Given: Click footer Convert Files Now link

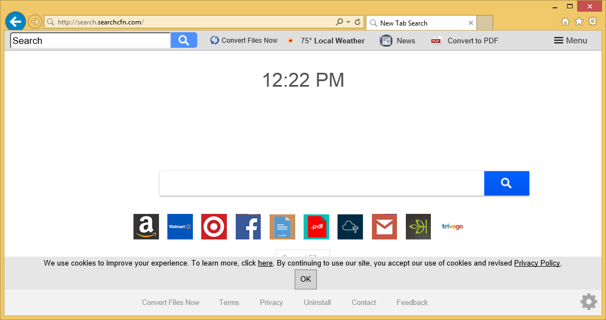Looking at the screenshot, I should point(171,302).
